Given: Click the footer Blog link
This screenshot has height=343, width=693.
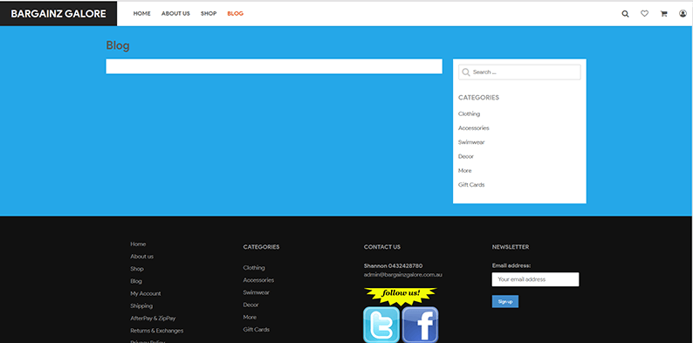Looking at the screenshot, I should coord(136,281).
